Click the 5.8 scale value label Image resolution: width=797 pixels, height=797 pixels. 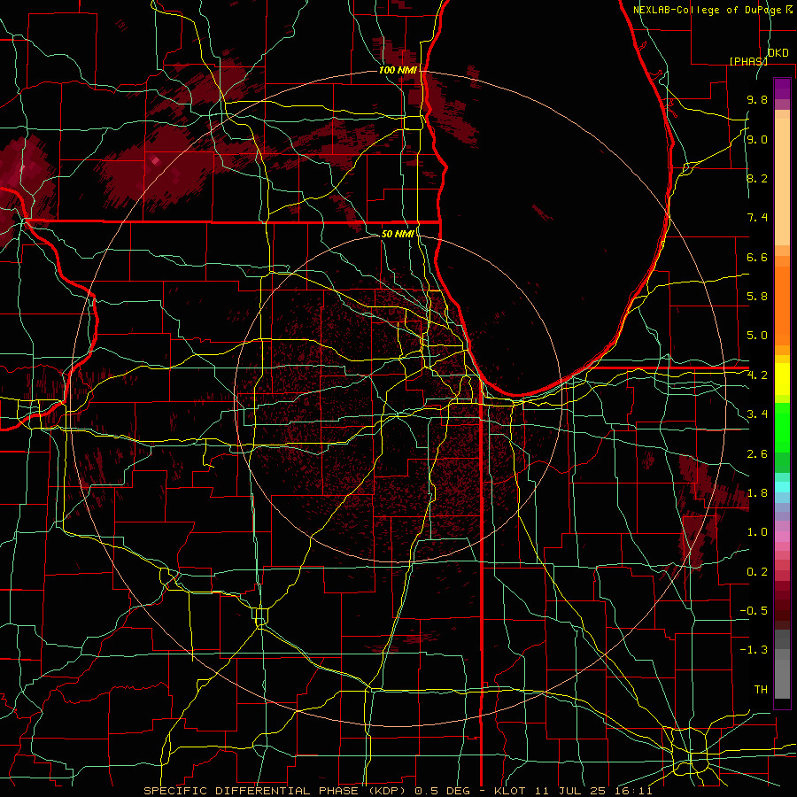(757, 297)
